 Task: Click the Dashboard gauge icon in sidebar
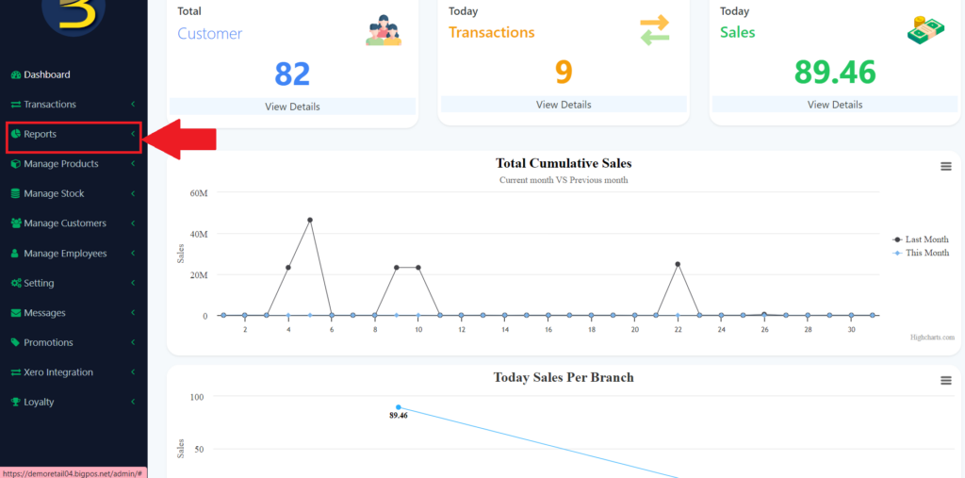[x=15, y=74]
